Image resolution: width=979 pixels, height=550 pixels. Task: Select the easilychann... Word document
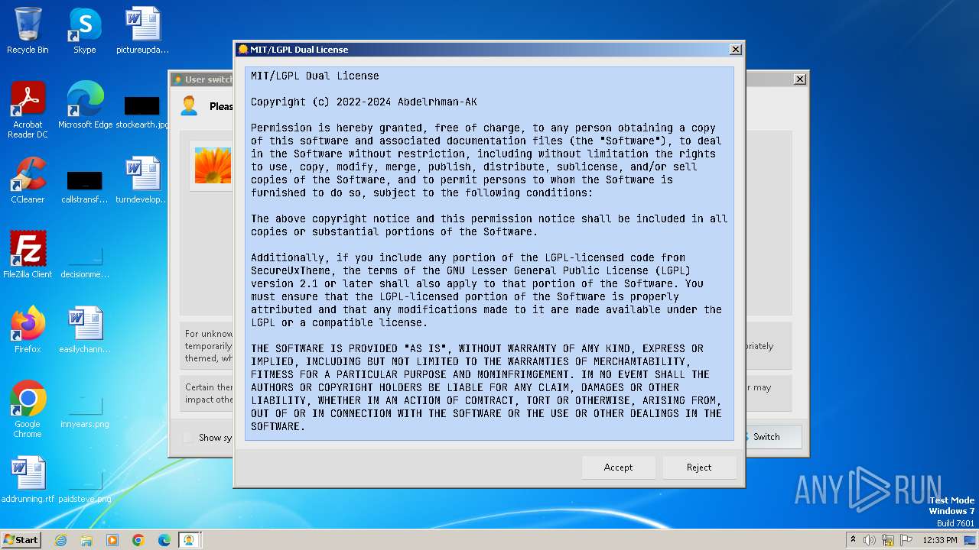(x=85, y=329)
